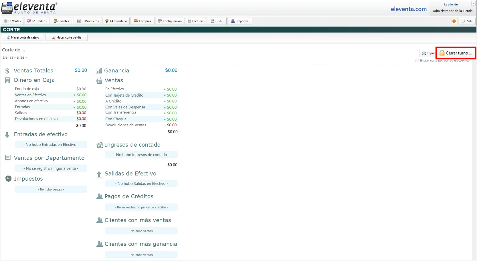Open the F2 Créditos module
The image size is (477, 261).
[37, 21]
